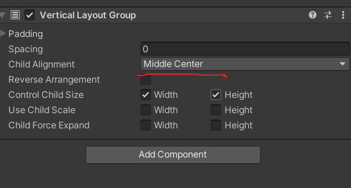This screenshot has width=351, height=188.
Task: Open the Child Alignment dropdown
Action: pos(245,64)
